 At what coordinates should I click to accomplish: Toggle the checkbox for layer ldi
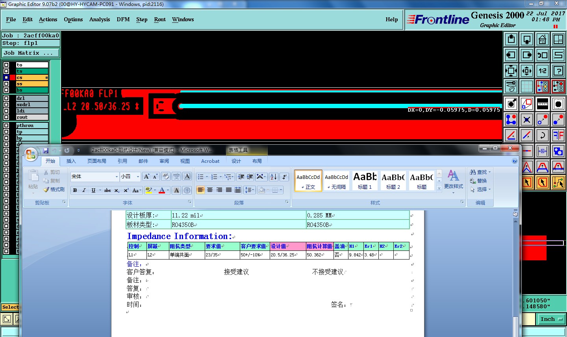pos(6,111)
